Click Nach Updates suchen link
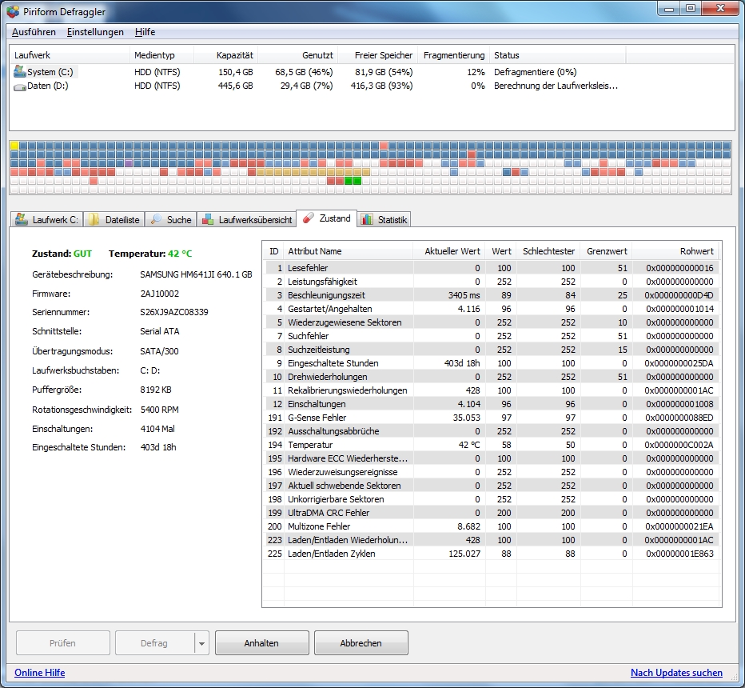The width and height of the screenshot is (745, 688). [676, 673]
